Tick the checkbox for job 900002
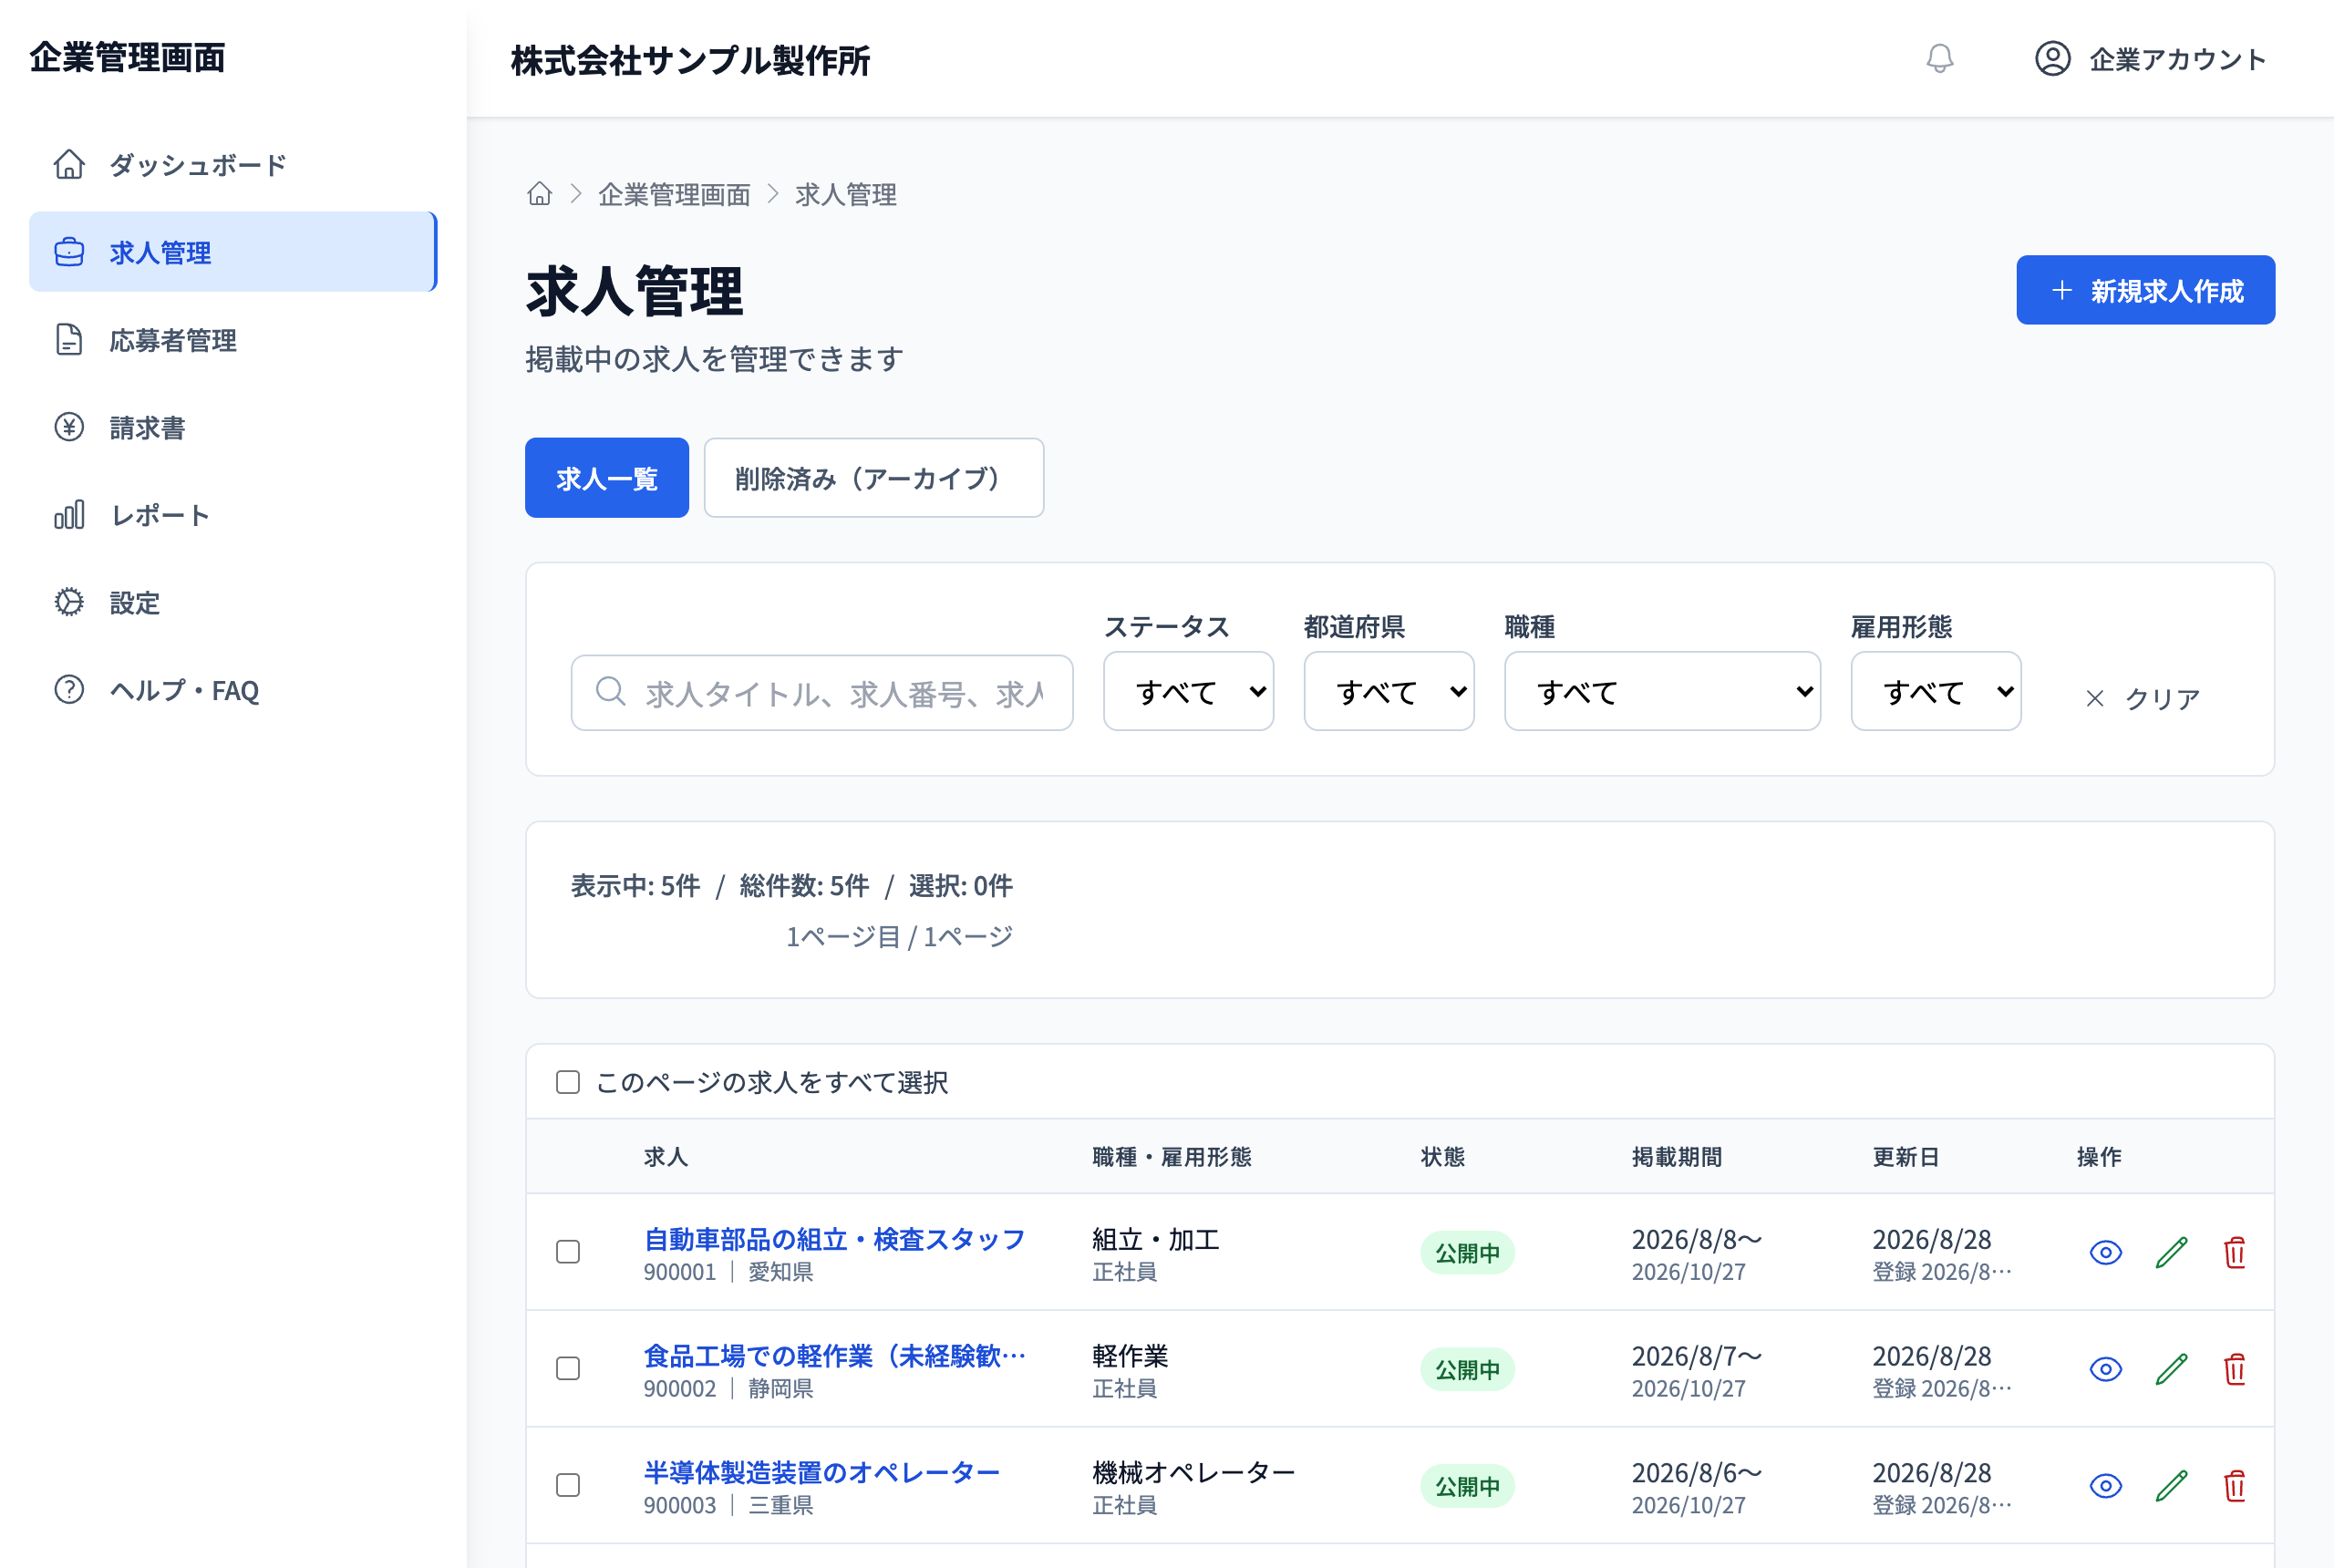 click(x=568, y=1369)
